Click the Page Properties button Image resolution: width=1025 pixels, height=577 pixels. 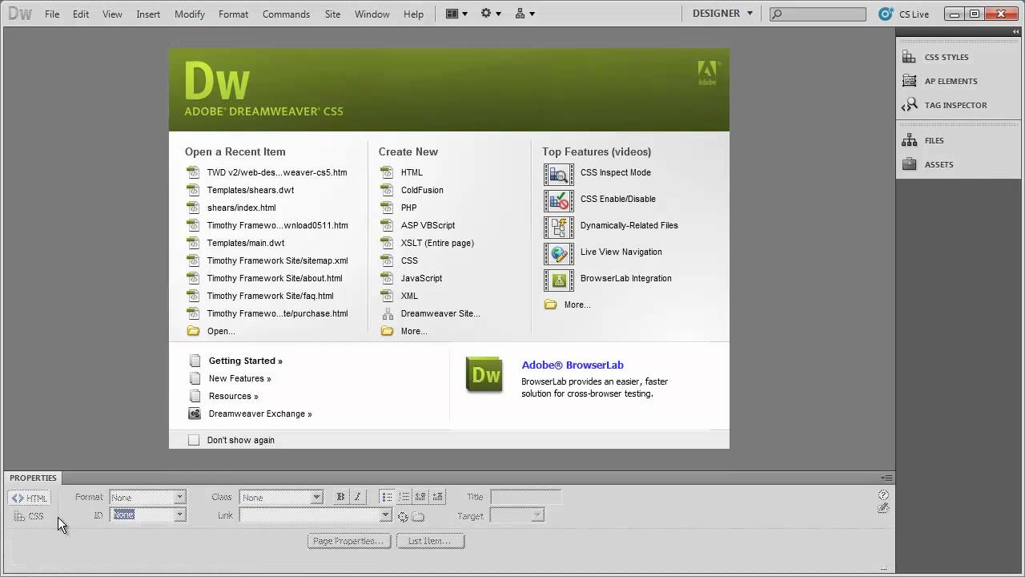click(349, 541)
